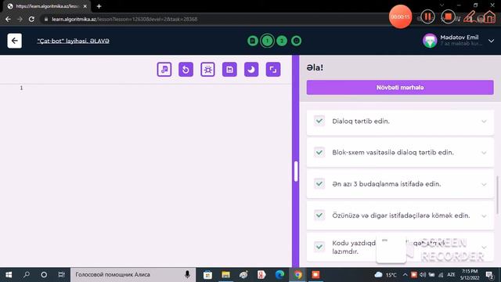Image resolution: width=501 pixels, height=282 pixels.
Task: Toggle dark mode with the moon icon
Action: click(251, 70)
